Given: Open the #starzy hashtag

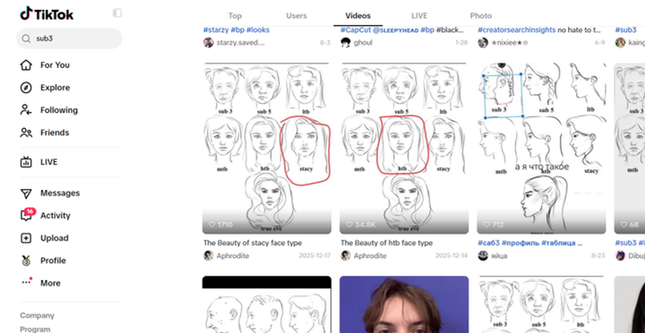Looking at the screenshot, I should (216, 30).
